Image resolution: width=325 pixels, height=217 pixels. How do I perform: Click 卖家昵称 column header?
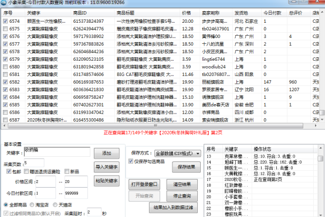(x=216, y=13)
